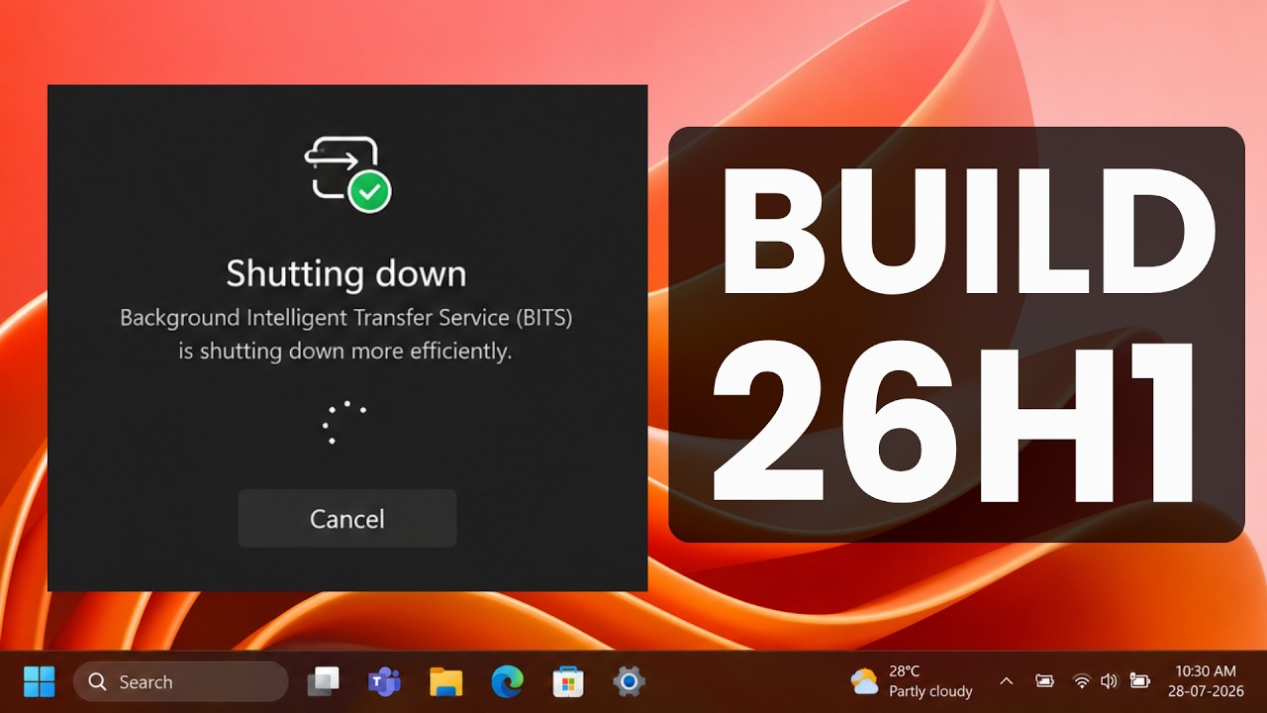Open the Windows Start menu
The width and height of the screenshot is (1267, 713).
coord(40,681)
